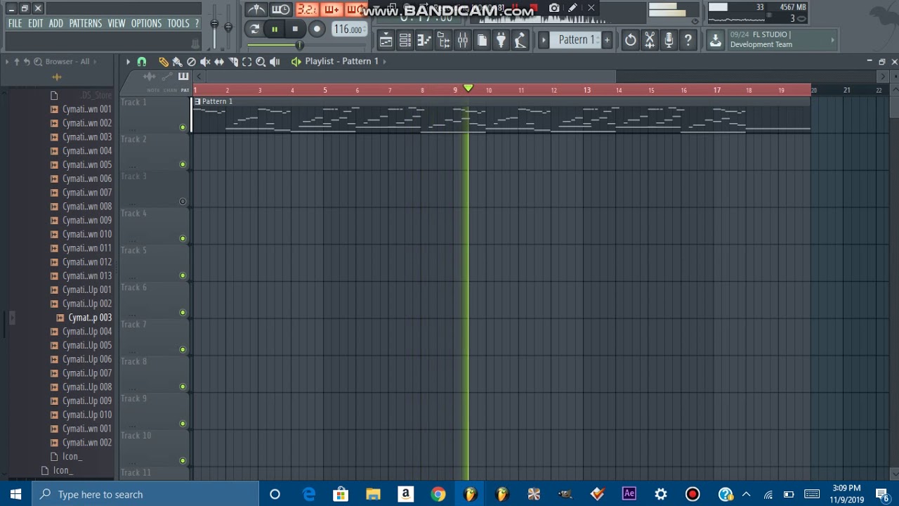This screenshot has width=899, height=506.
Task: Select the Mute tool in playlist toolbar
Action: [x=205, y=62]
